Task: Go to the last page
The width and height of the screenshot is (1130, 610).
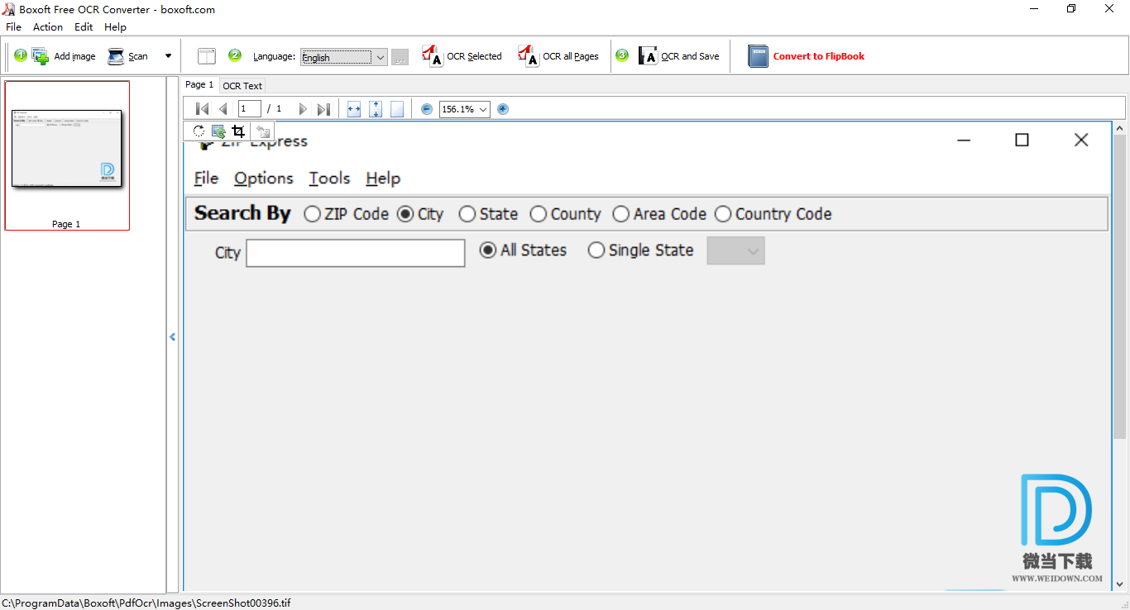Action: pyautogui.click(x=323, y=109)
